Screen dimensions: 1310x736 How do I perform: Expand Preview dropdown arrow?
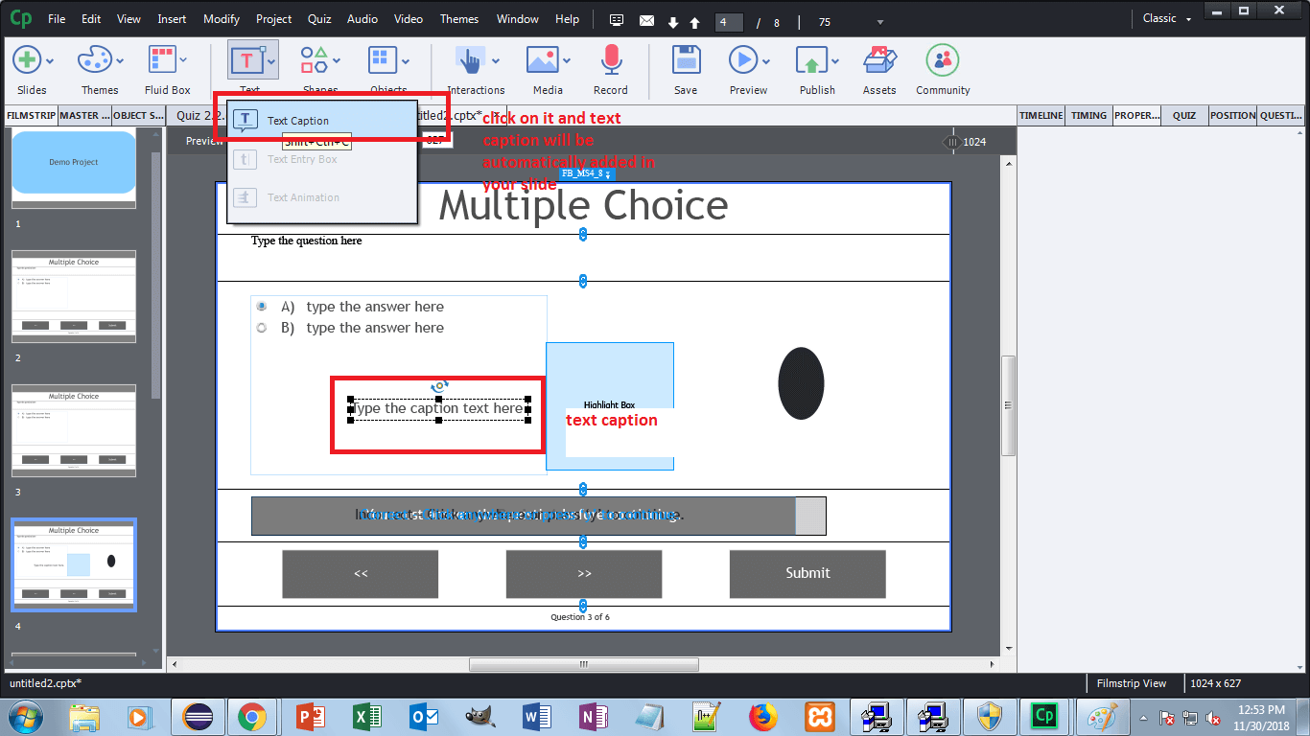766,61
